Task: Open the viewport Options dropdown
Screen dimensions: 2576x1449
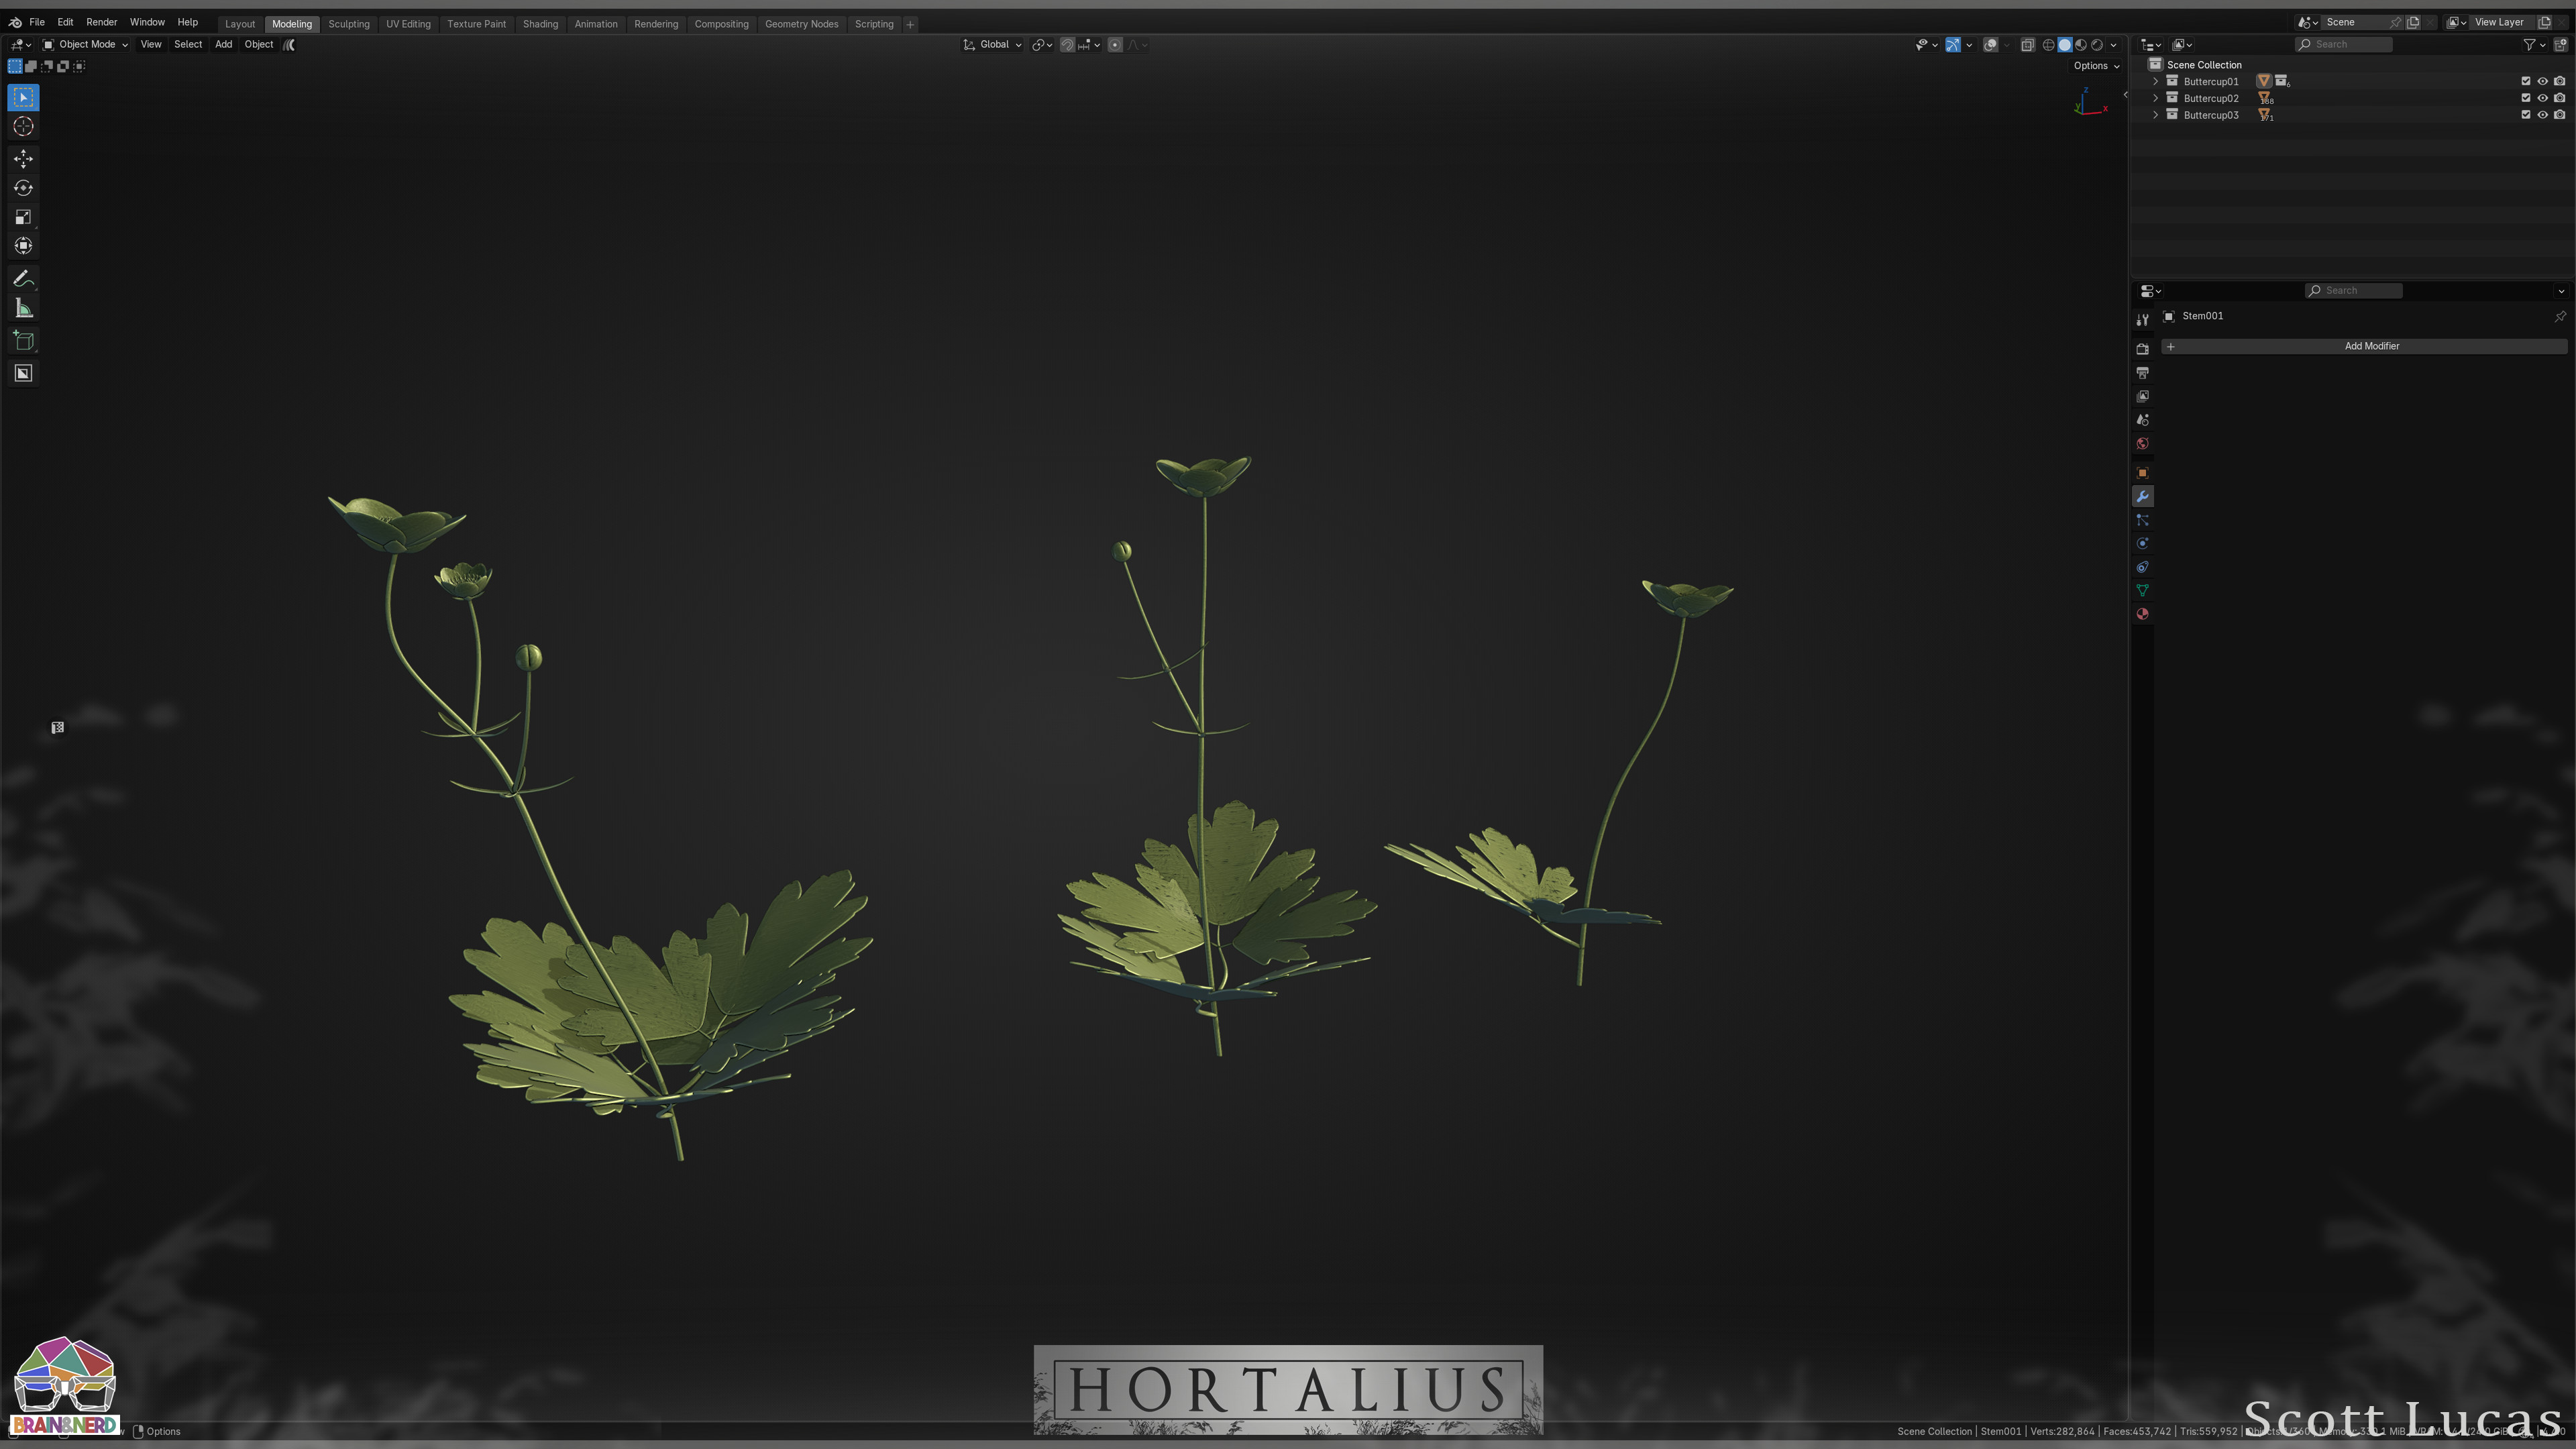Action: 2096,66
